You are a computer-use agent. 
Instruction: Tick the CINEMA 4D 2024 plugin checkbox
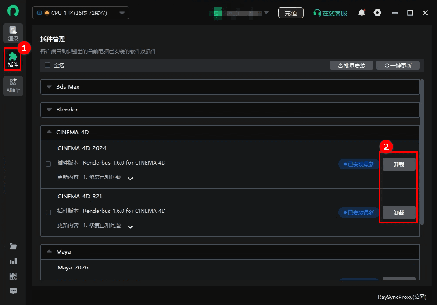(x=48, y=164)
